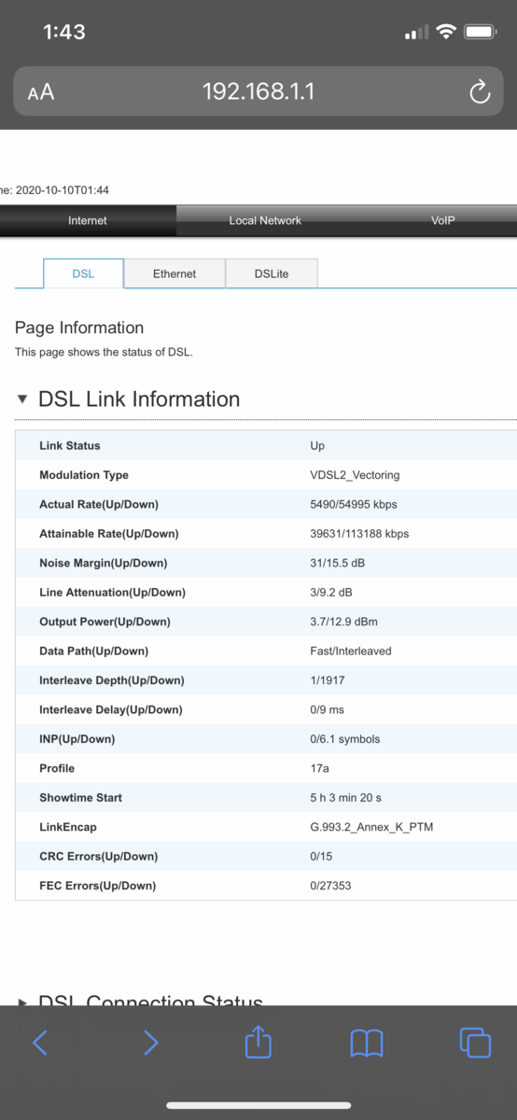Tap the Safari back arrow

click(x=40, y=1043)
